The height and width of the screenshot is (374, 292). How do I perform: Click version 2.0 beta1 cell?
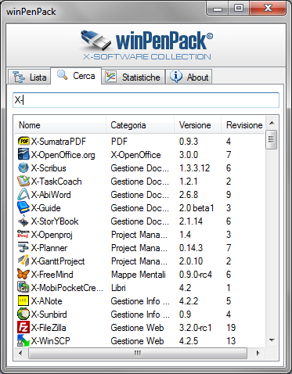pyautogui.click(x=196, y=208)
